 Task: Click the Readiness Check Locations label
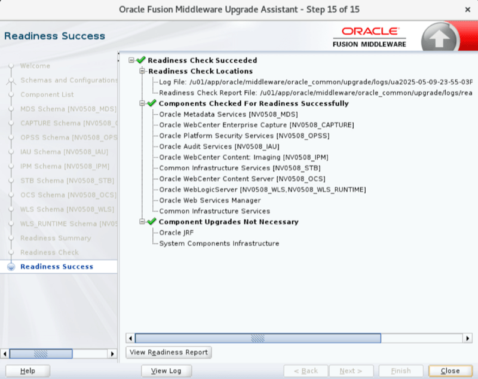[x=200, y=71]
